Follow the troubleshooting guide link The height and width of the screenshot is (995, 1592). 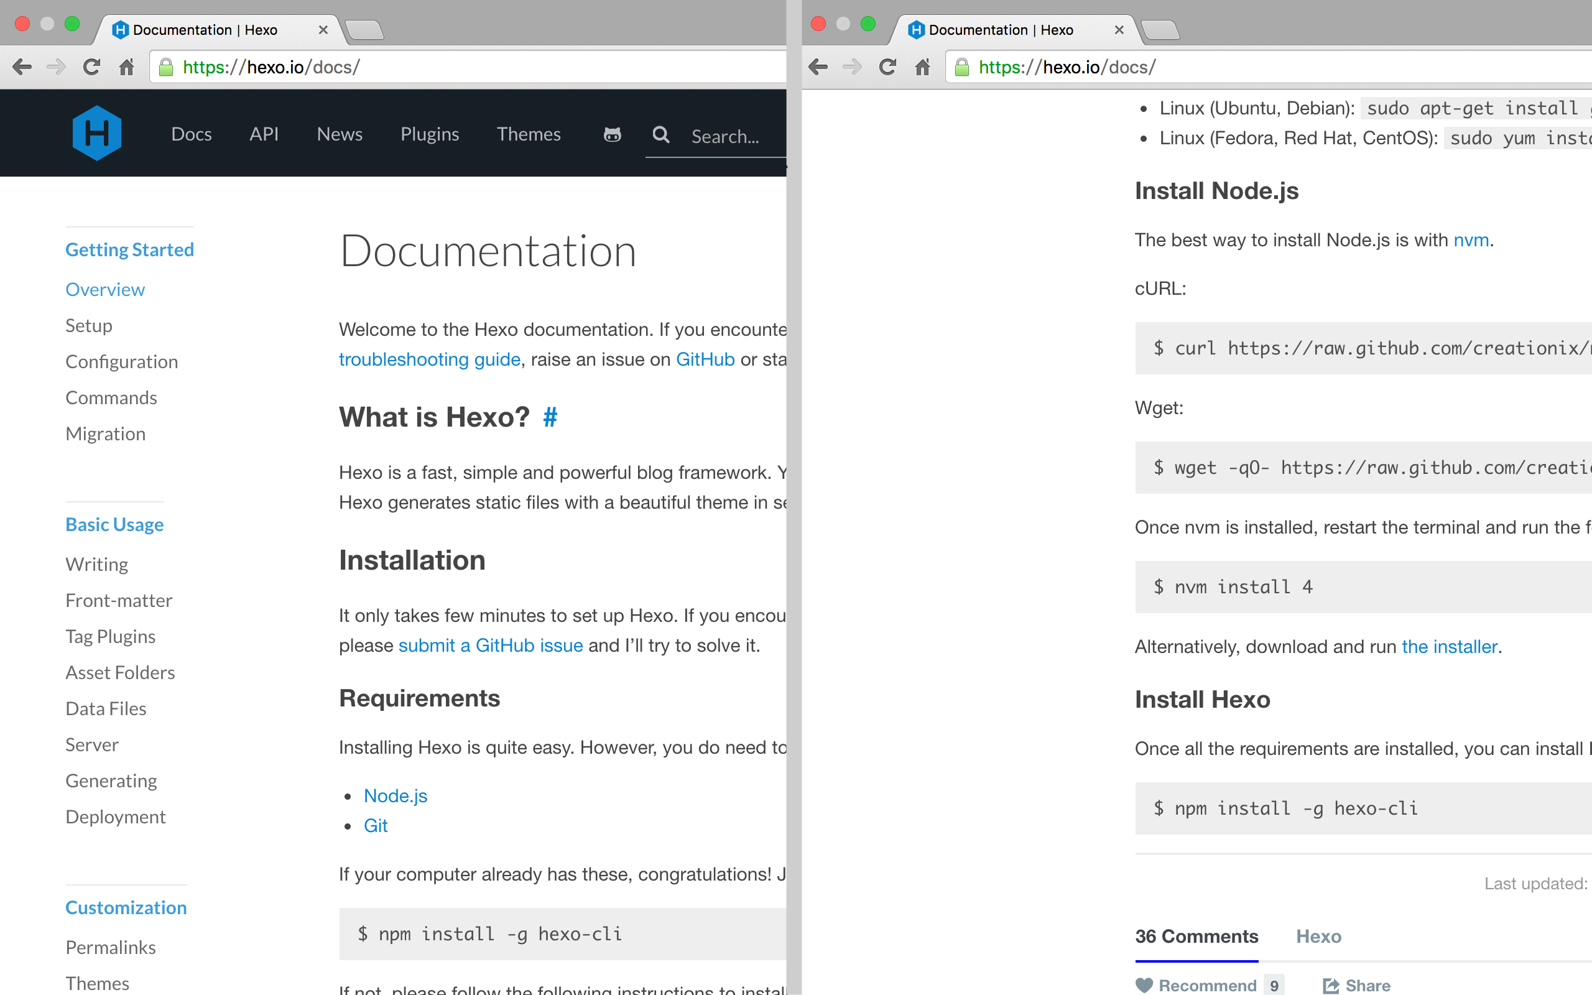coord(430,359)
